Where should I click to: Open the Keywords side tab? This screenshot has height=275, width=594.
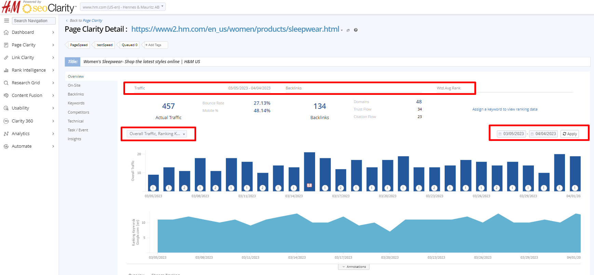76,103
